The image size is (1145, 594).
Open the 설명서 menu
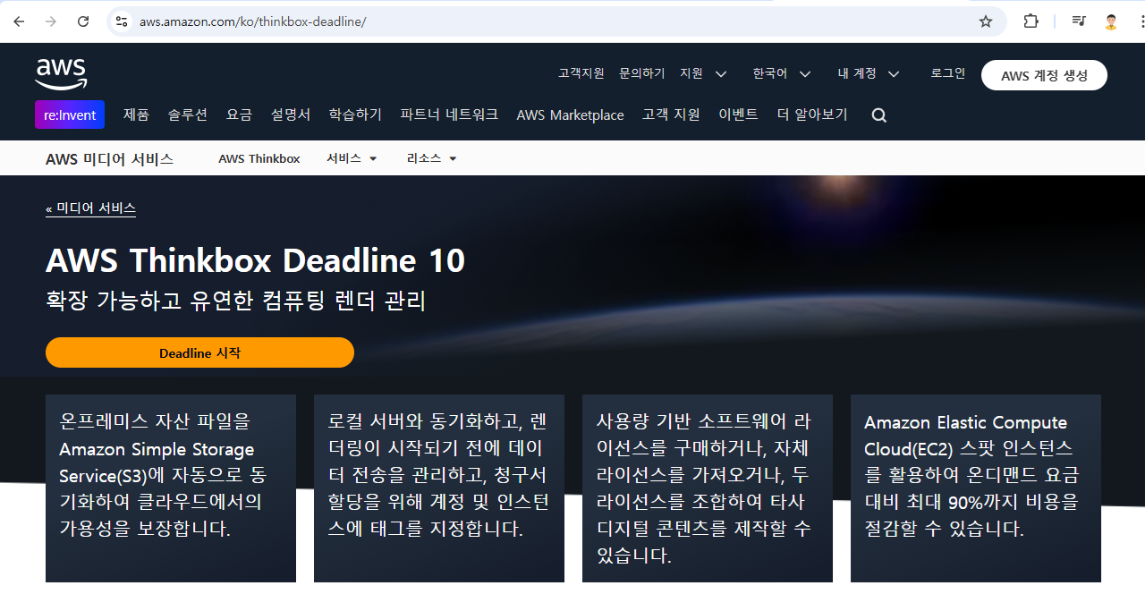[x=291, y=115]
